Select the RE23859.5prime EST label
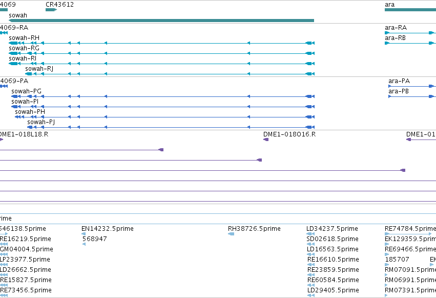 [x=333, y=270]
